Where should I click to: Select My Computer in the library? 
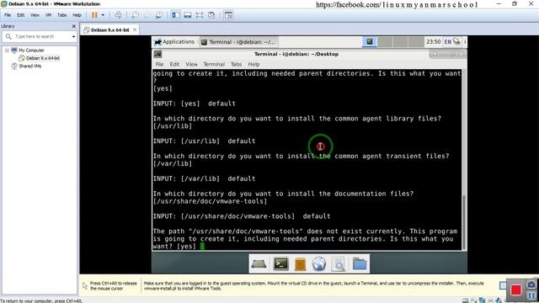[31, 50]
